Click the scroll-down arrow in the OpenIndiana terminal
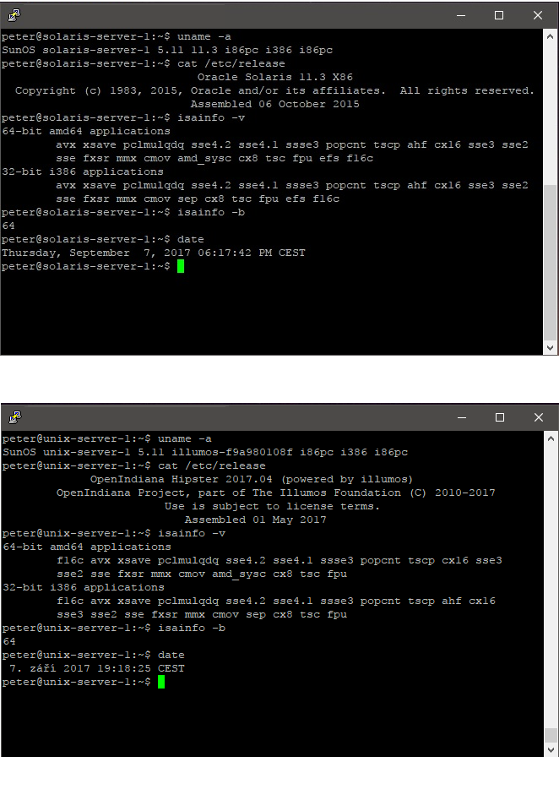The image size is (559, 811). click(551, 749)
